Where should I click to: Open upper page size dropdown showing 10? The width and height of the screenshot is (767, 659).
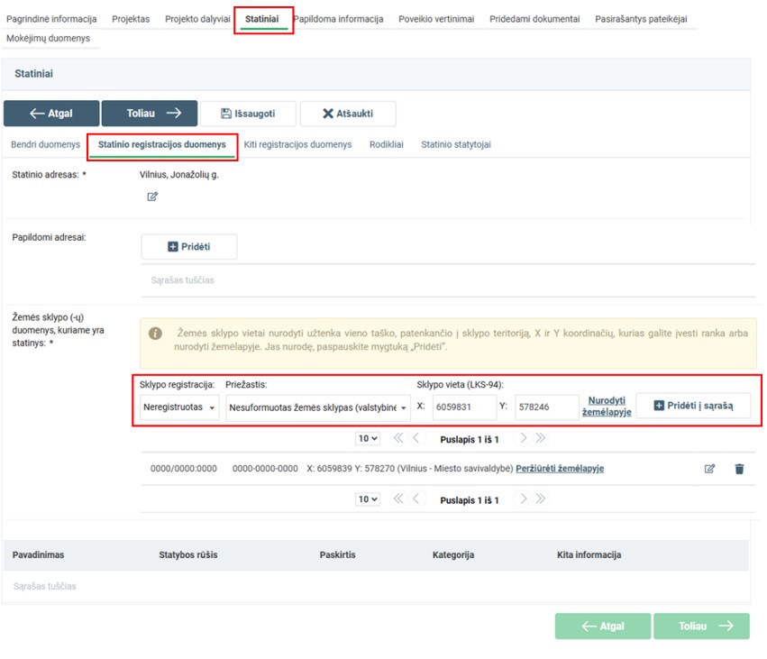click(368, 439)
